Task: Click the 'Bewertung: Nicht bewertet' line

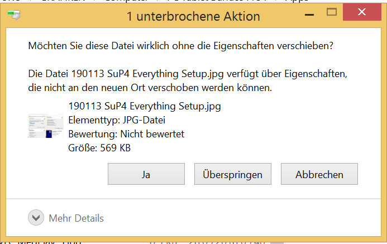Action: pyautogui.click(x=126, y=134)
